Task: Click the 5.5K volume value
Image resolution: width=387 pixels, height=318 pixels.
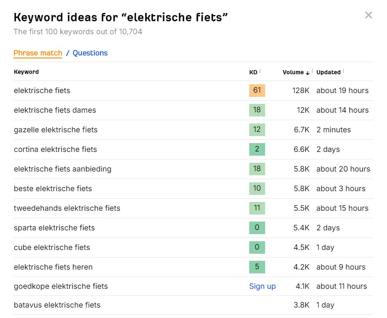Action: (x=301, y=208)
